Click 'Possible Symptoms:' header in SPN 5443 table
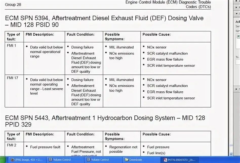 [x=115, y=136]
